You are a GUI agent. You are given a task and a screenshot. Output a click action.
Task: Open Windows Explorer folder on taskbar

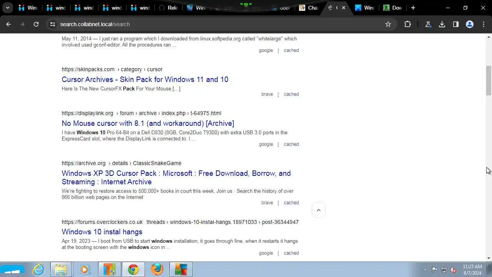pyautogui.click(x=61, y=270)
